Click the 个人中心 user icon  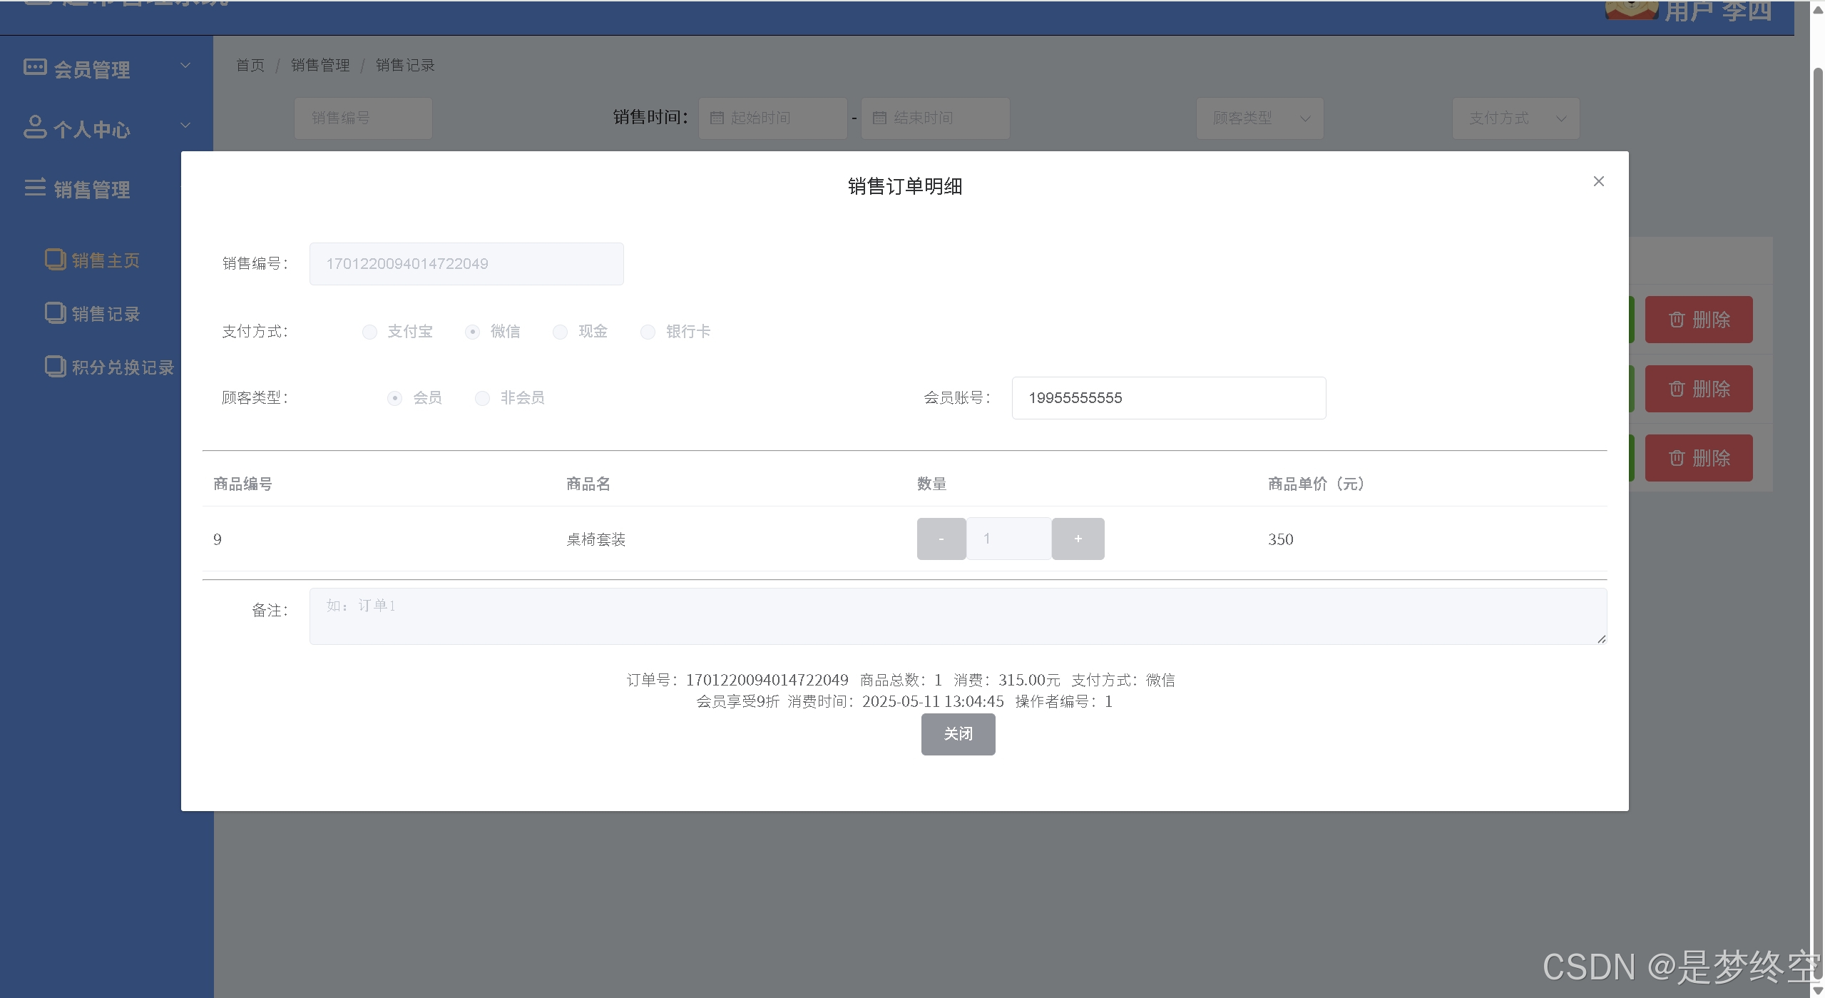(35, 128)
